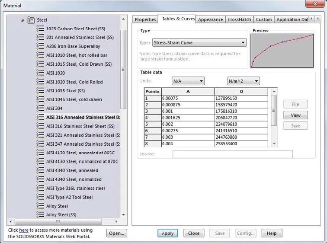Viewport: 327px width, 243px height.
Task: Click the icon beside 1023 Carbon Steel Sheet
Action: click(x=40, y=29)
